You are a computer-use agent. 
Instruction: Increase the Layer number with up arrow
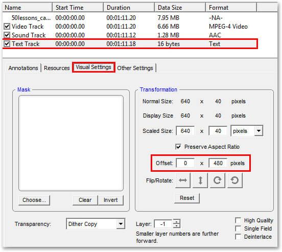177,221
